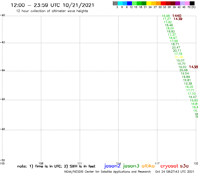Viewport: 198px width, 174px height.
Task: Click the 16.95 wave height reading
Action: (166, 16)
